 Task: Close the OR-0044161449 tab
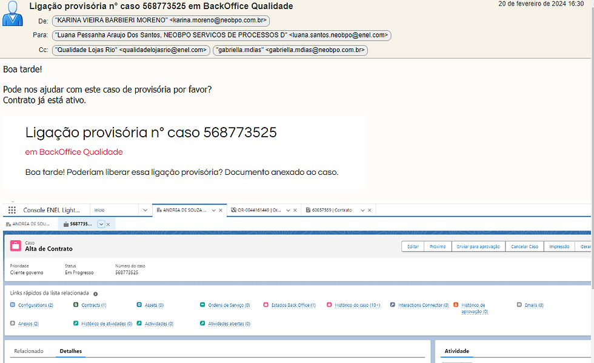click(x=295, y=211)
